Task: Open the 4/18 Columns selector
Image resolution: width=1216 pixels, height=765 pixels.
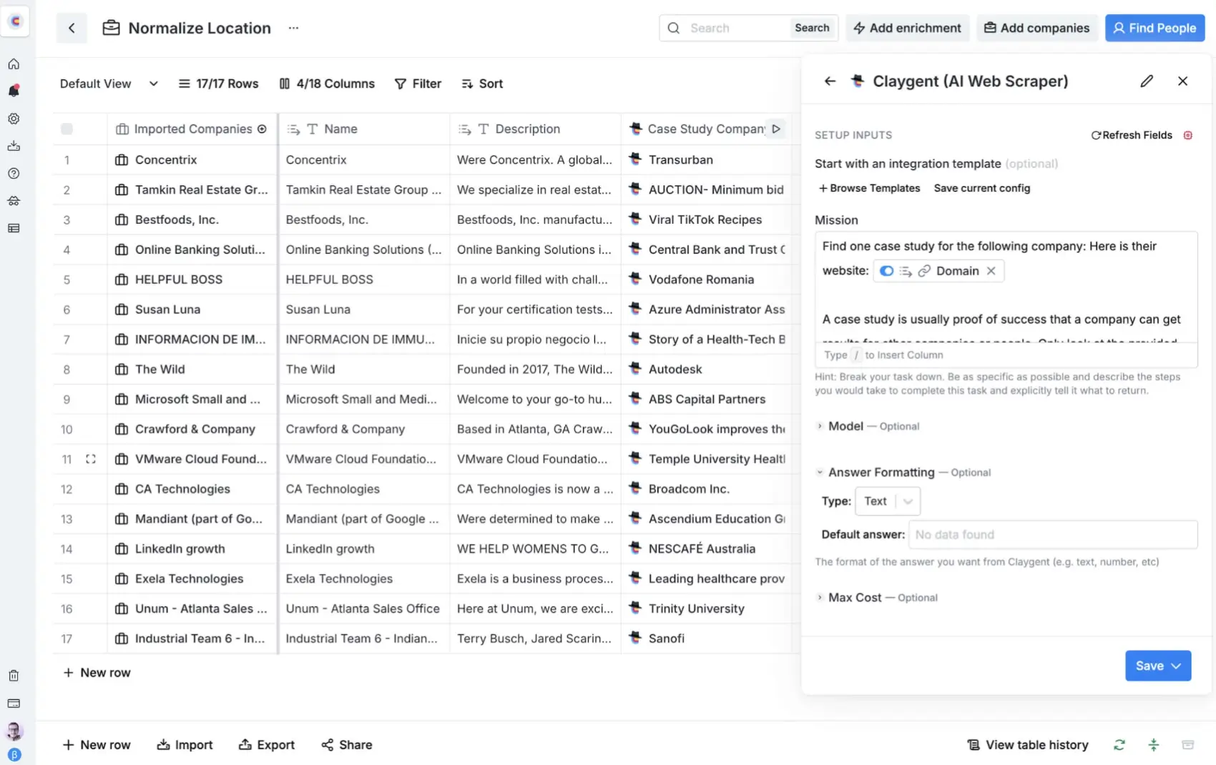Action: 327,84
